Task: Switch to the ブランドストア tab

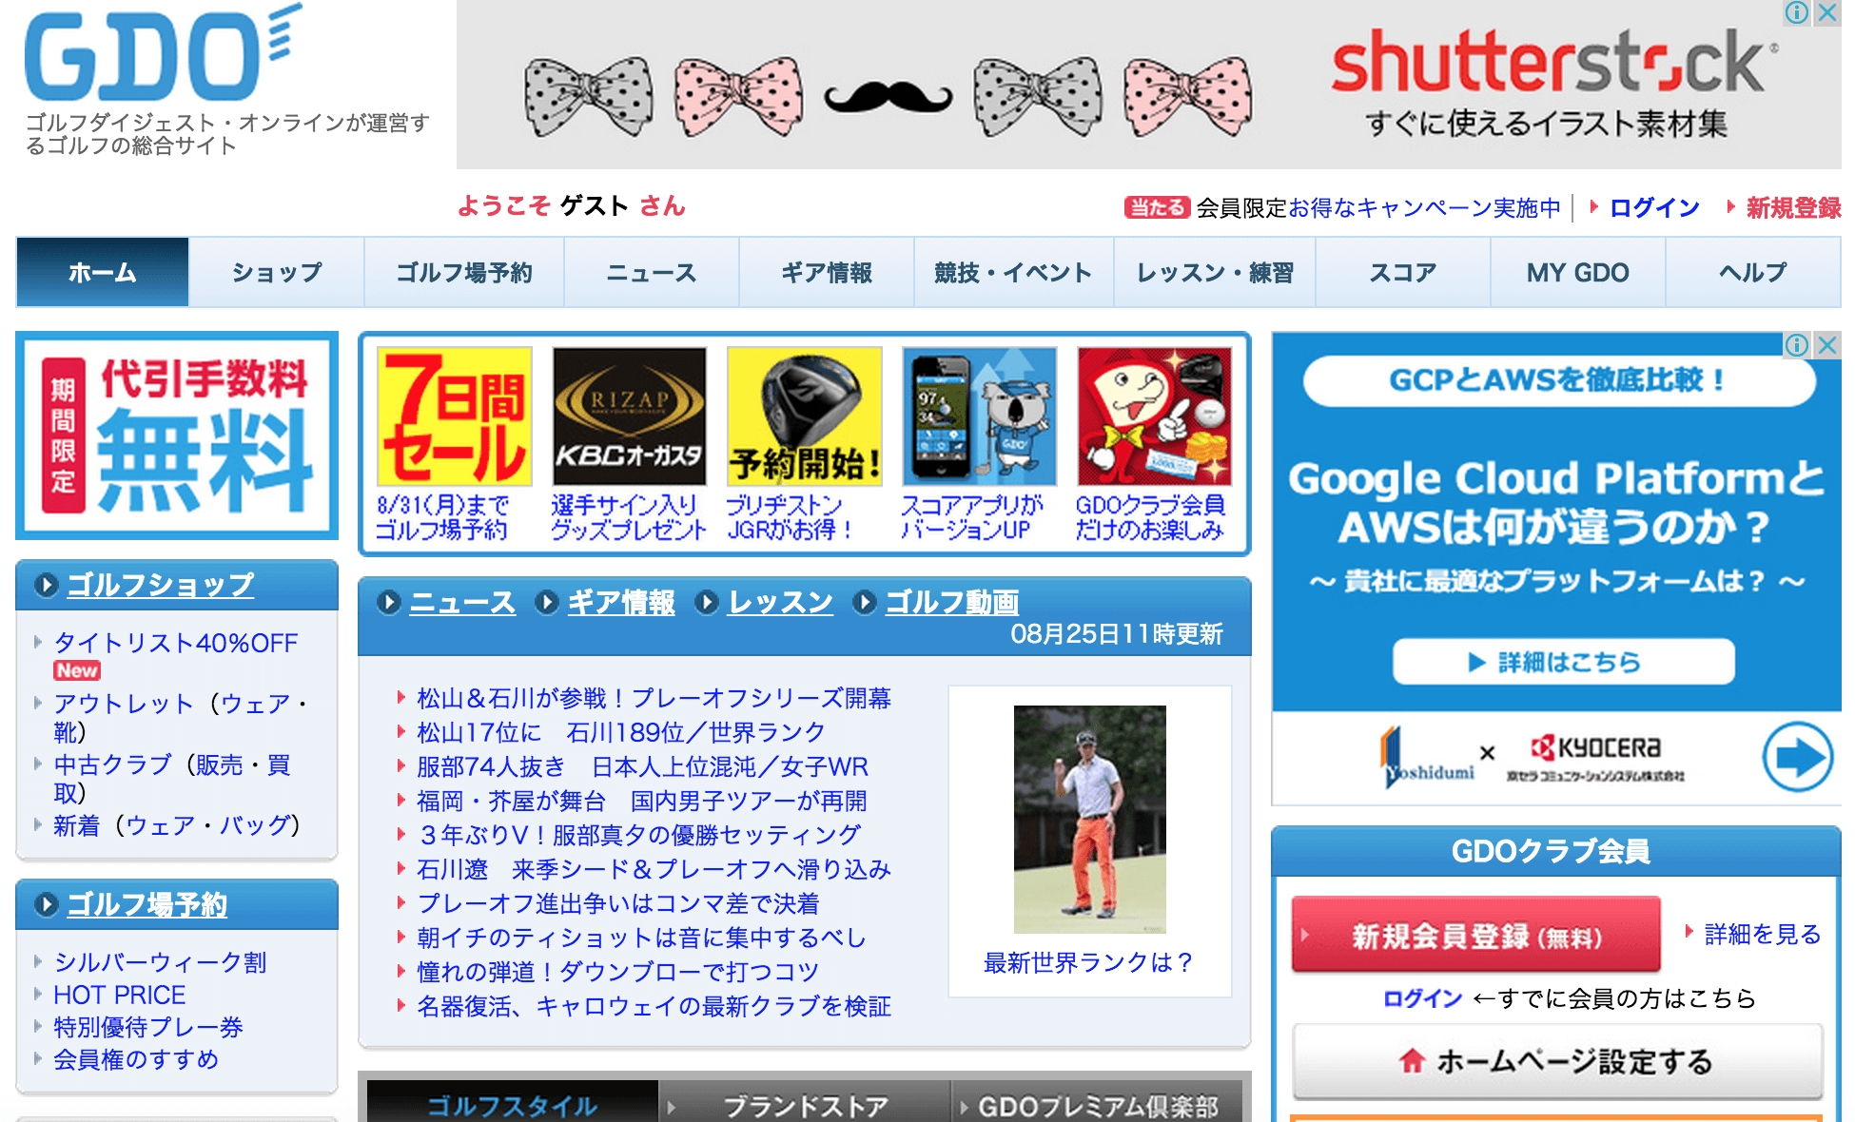Action: [805, 1106]
